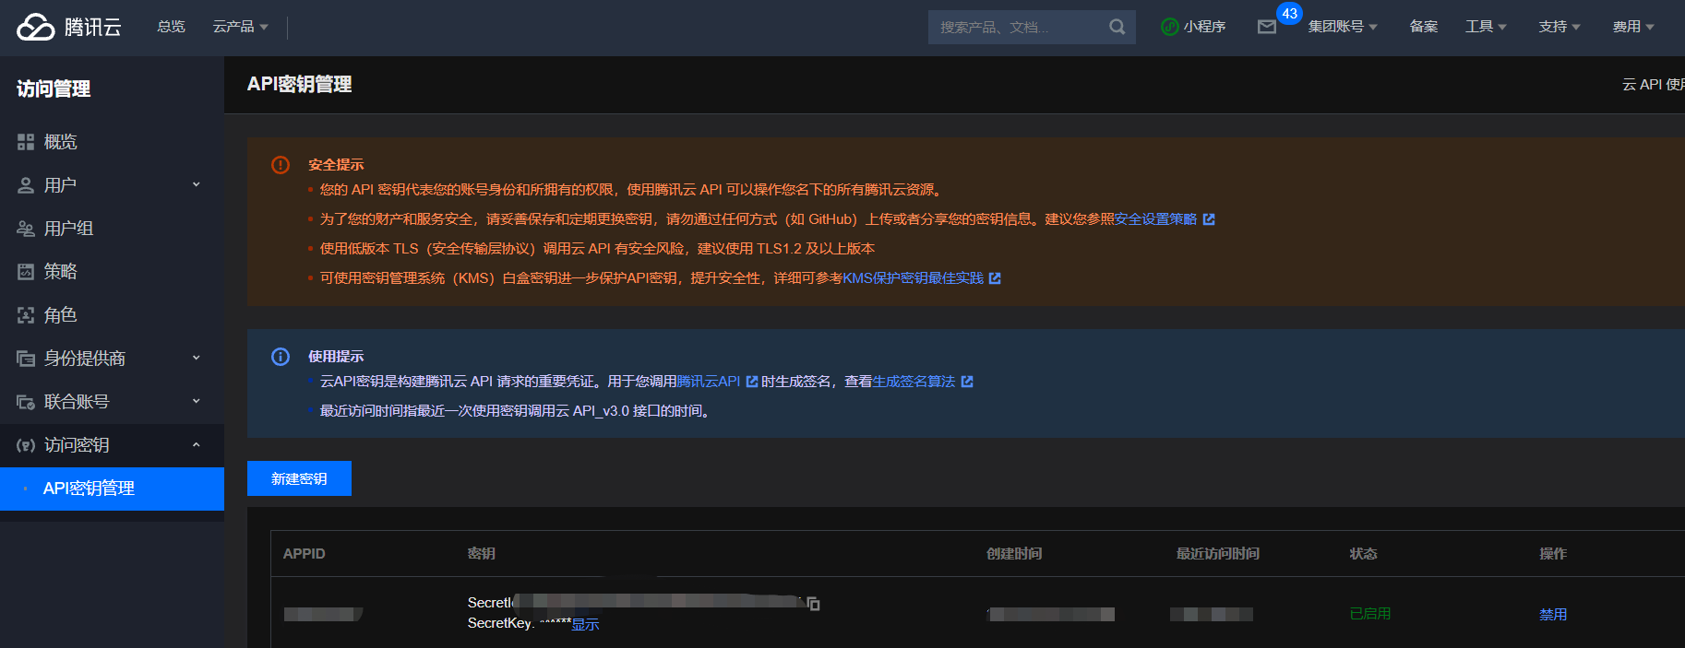
Task: Click the 操作 column header
Action: (x=1553, y=554)
